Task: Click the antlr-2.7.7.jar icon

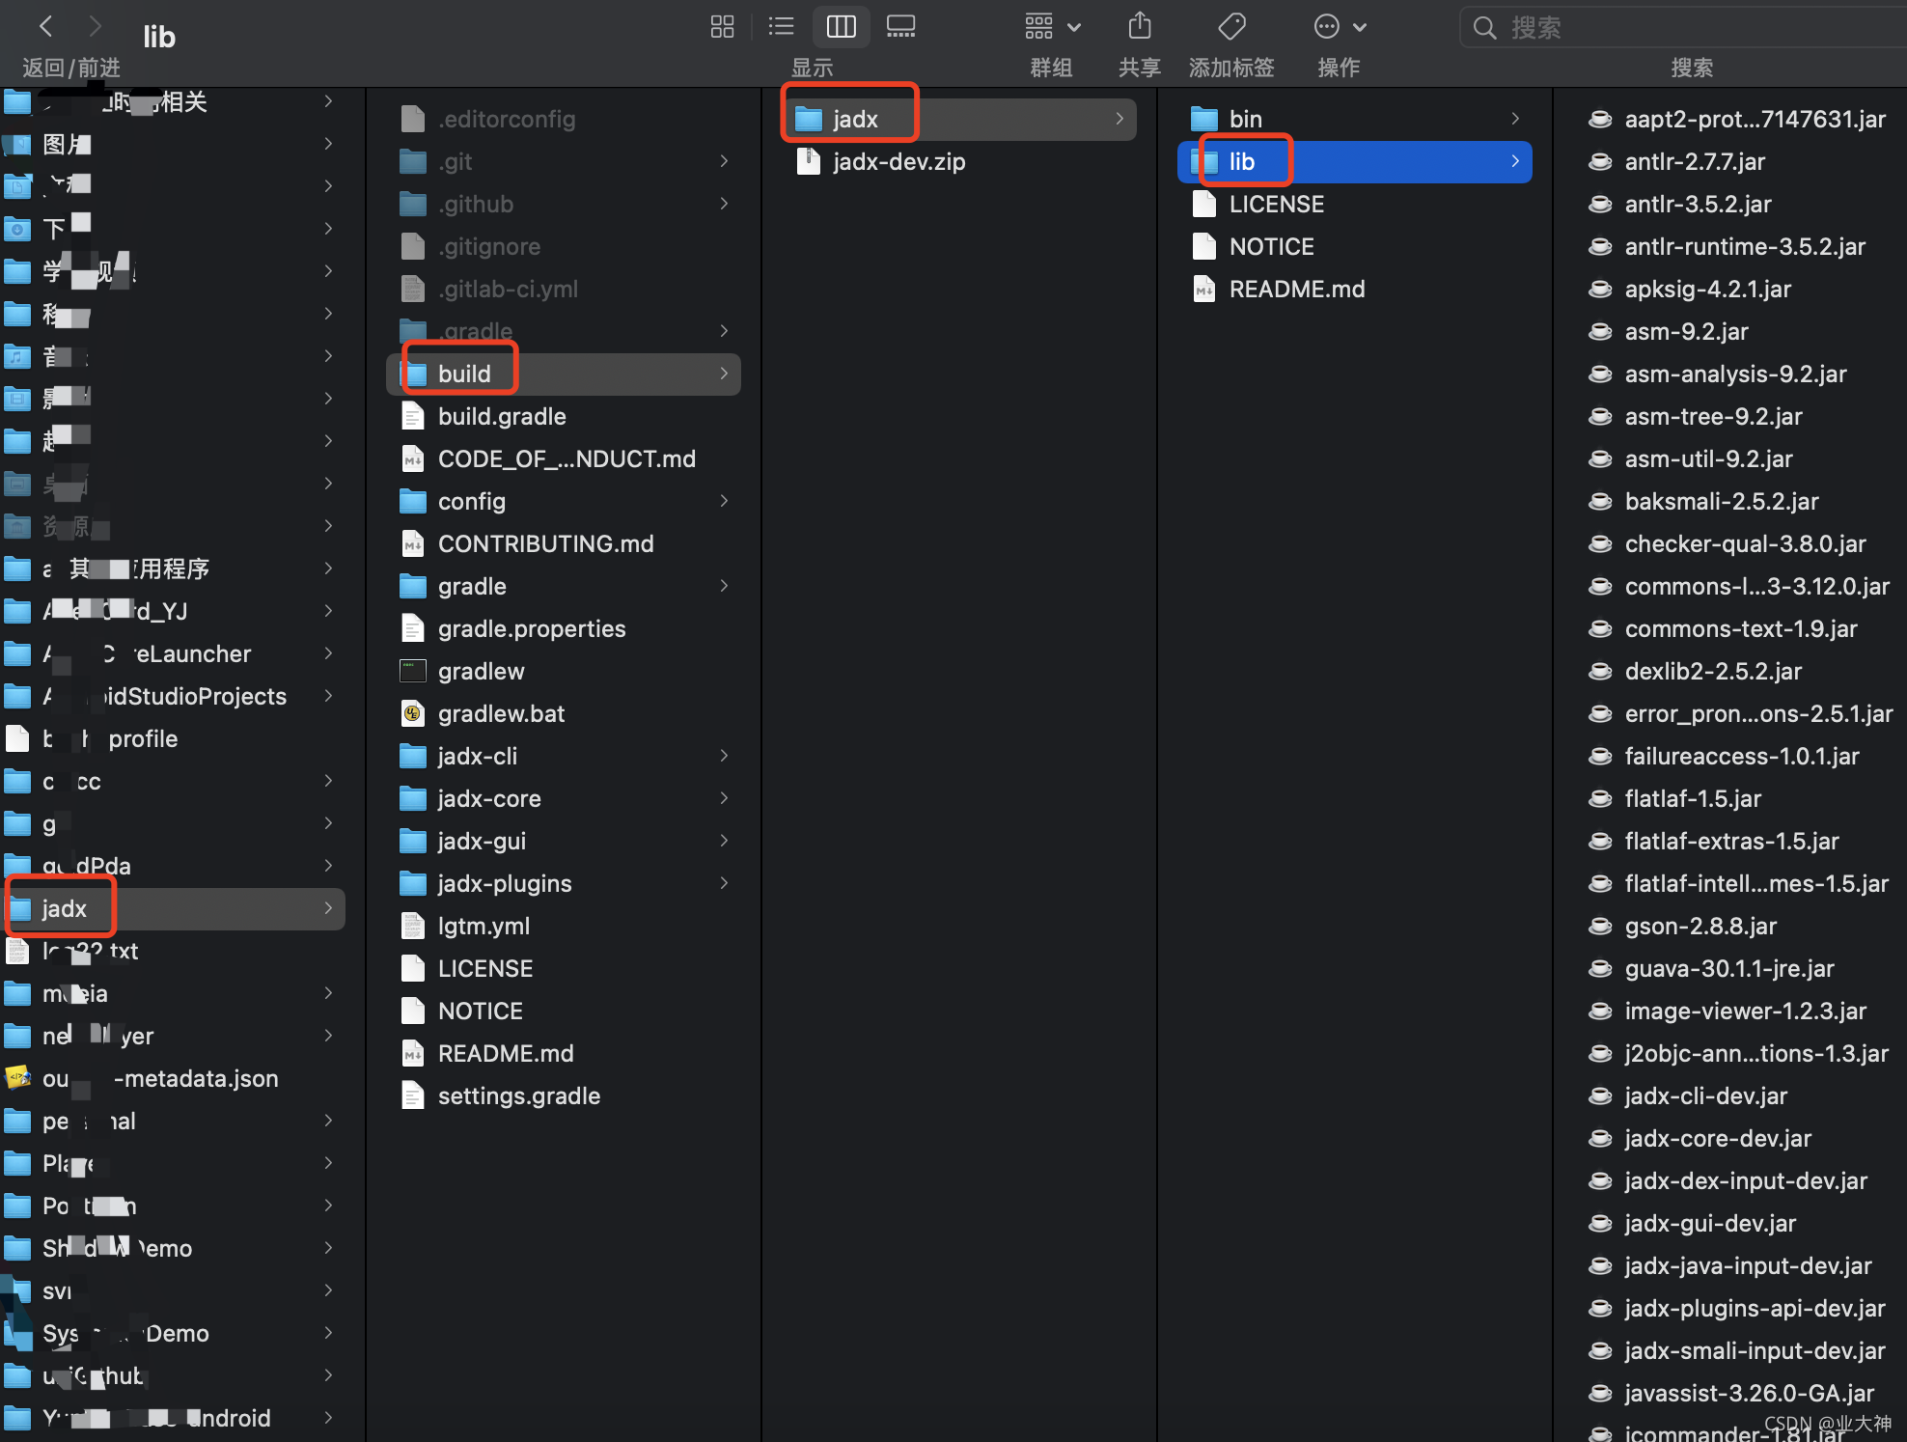Action: (x=1600, y=161)
